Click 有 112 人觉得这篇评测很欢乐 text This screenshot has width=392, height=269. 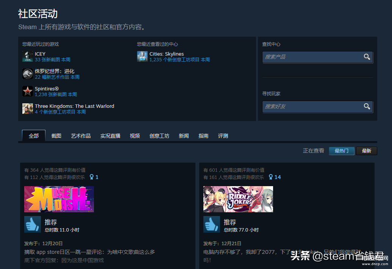click(55, 177)
